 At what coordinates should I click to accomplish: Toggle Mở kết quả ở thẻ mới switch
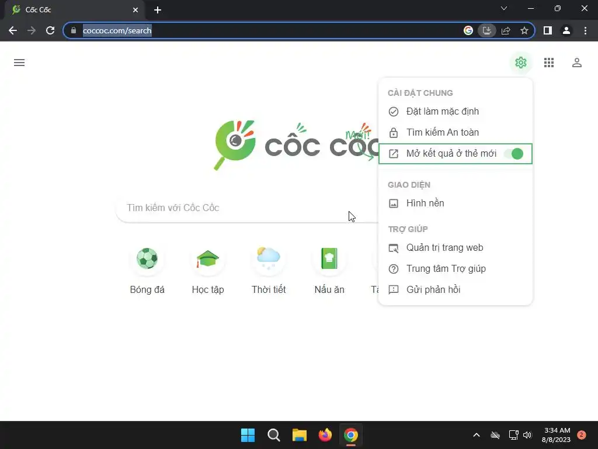click(x=513, y=154)
